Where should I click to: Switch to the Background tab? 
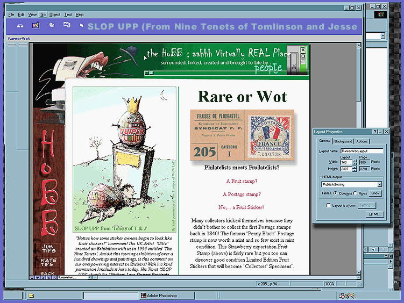coord(343,141)
